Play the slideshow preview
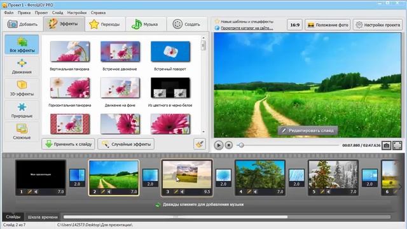The image size is (407, 229). click(x=219, y=145)
